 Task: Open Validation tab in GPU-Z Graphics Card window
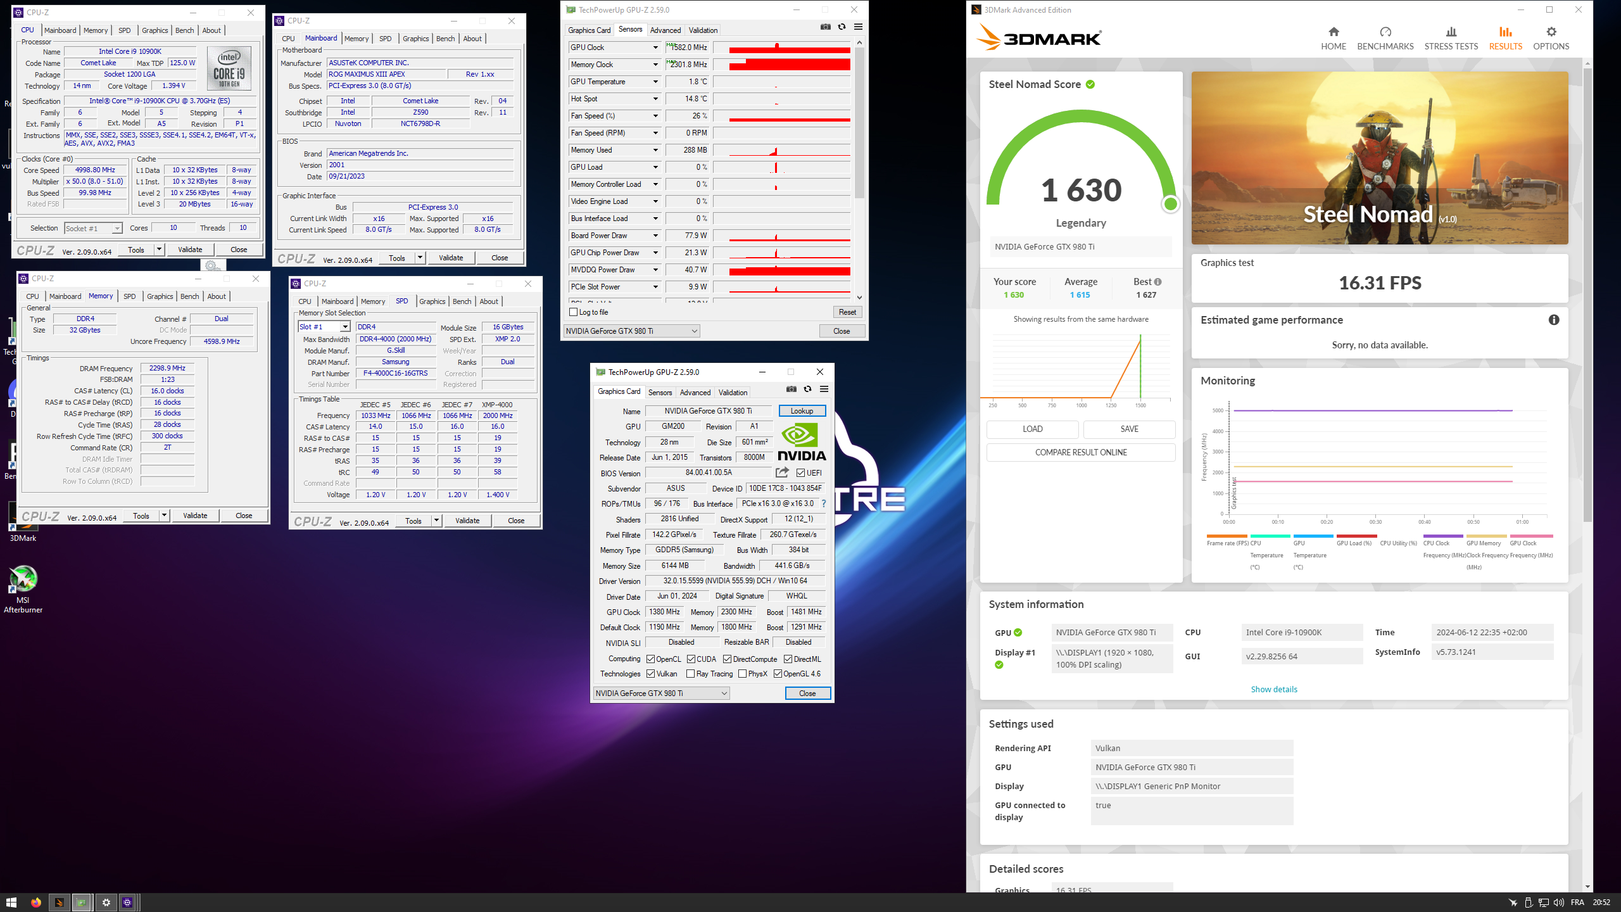(733, 393)
